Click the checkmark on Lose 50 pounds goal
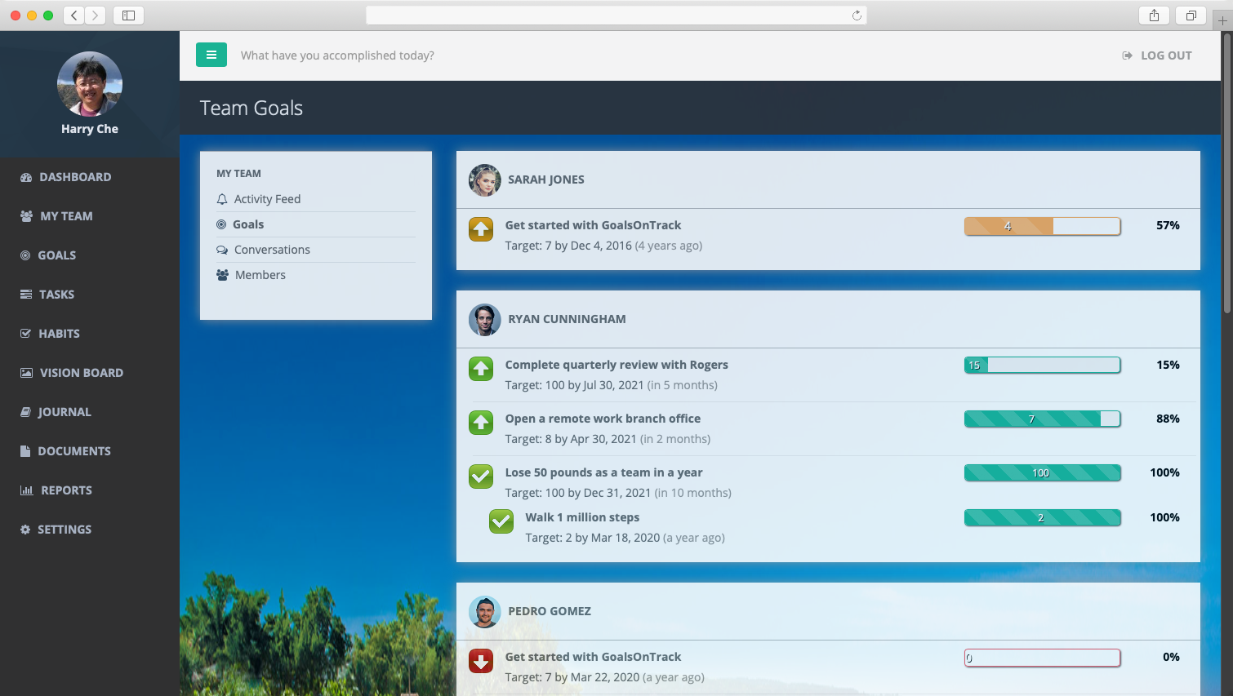 (x=481, y=477)
